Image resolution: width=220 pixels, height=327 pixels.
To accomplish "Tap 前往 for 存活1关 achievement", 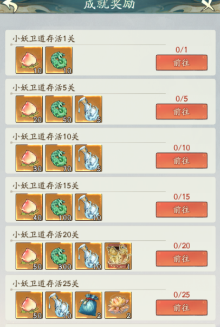I will point(182,62).
